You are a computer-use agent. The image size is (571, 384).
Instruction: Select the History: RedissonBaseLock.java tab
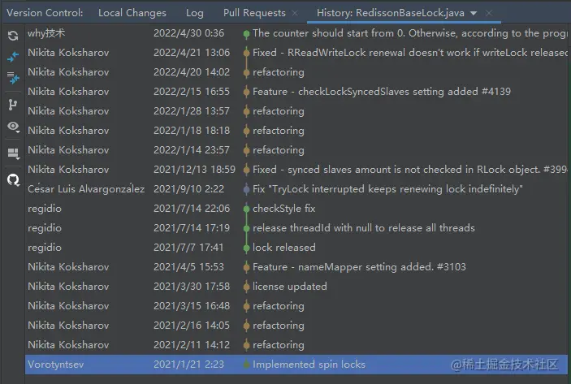pos(391,13)
